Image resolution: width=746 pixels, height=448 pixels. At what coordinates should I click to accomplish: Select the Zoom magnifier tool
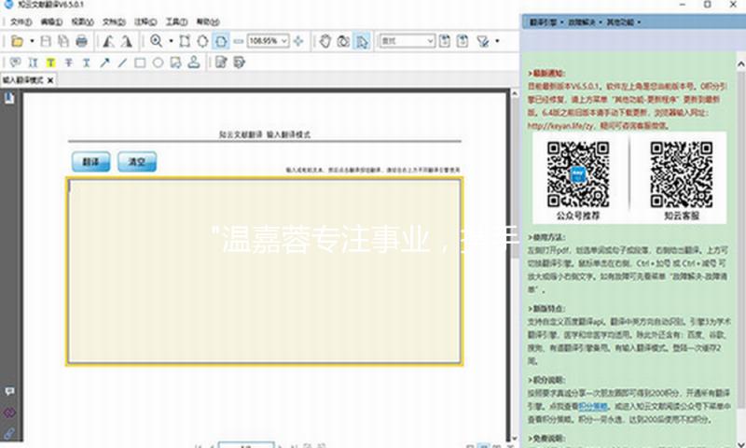(156, 41)
